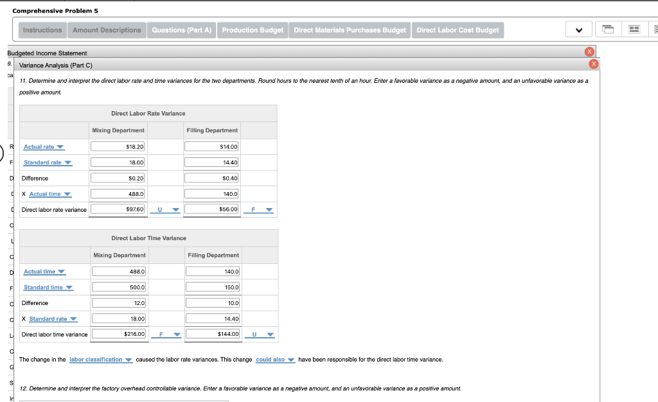Edit Mixing actual rate field $18.20

coord(118,146)
